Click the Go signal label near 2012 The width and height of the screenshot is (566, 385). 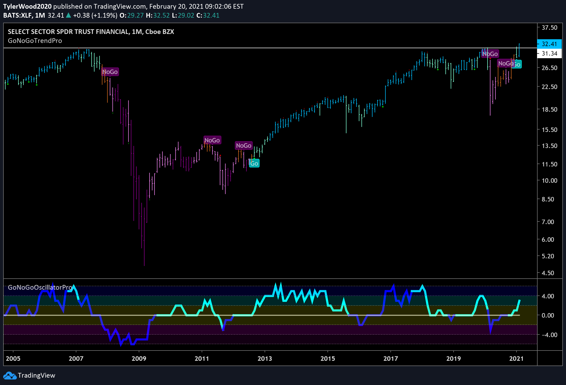(x=254, y=163)
